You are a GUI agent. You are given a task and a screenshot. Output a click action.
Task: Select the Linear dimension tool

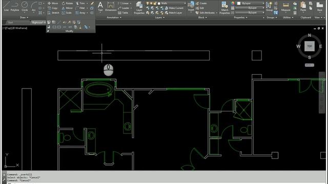click(x=124, y=4)
